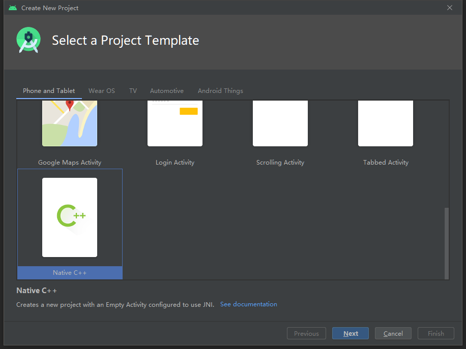Select the Login Activity template thumbnail
This screenshot has width=466, height=349.
(175, 123)
